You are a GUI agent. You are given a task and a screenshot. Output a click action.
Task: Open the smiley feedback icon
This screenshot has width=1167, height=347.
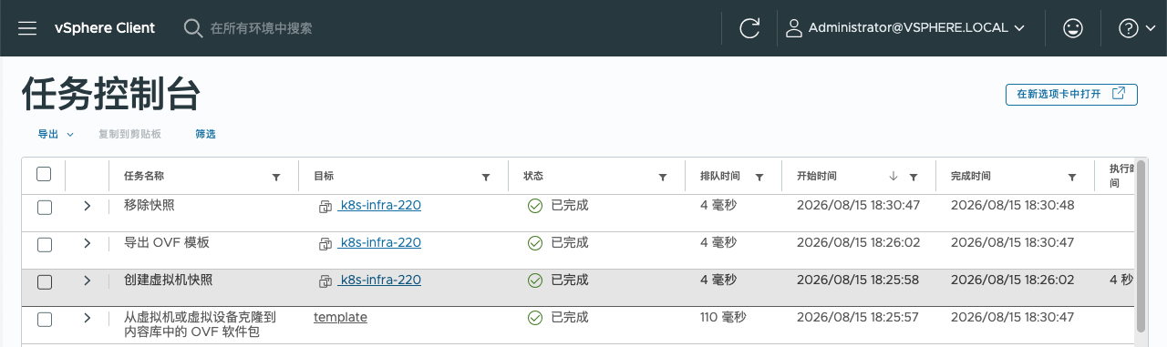click(1073, 28)
